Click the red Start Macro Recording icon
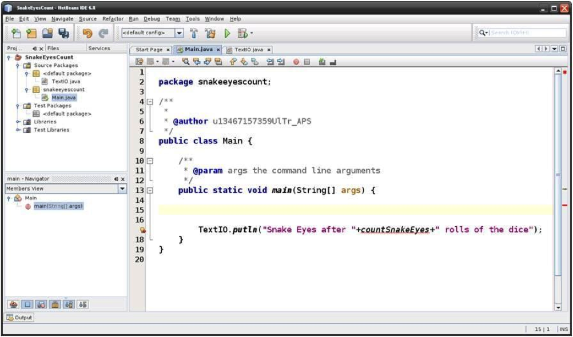 click(x=296, y=62)
